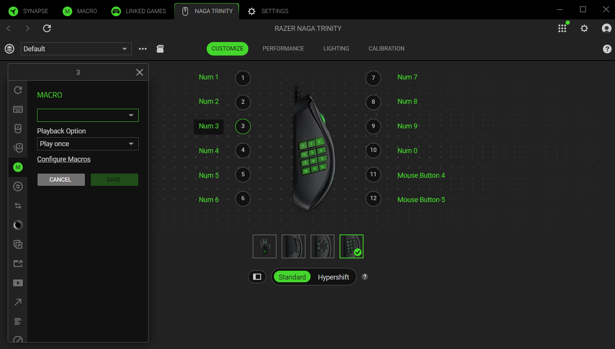Expand the macro selection dropdown
615x349 pixels.
coord(88,115)
